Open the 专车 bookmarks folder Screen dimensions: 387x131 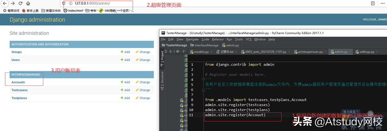pyautogui.click(x=91, y=11)
